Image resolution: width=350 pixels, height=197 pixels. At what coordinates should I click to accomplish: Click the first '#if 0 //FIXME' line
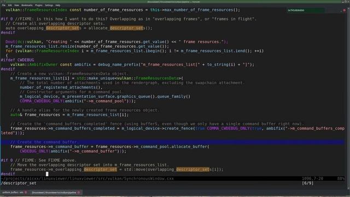coord(129,19)
